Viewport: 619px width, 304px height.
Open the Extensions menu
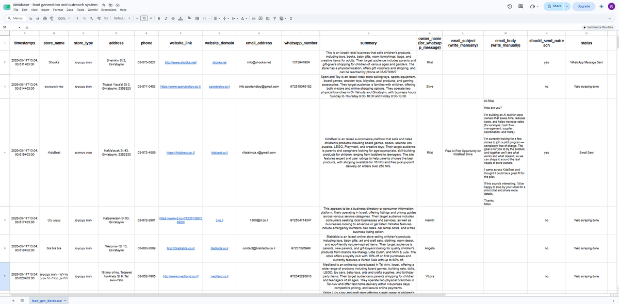pyautogui.click(x=109, y=10)
